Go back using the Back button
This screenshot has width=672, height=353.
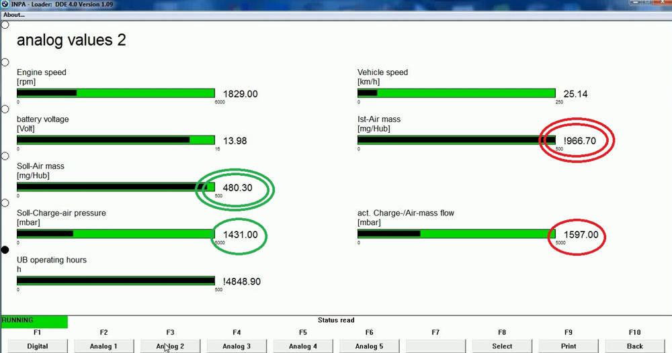[x=634, y=346]
